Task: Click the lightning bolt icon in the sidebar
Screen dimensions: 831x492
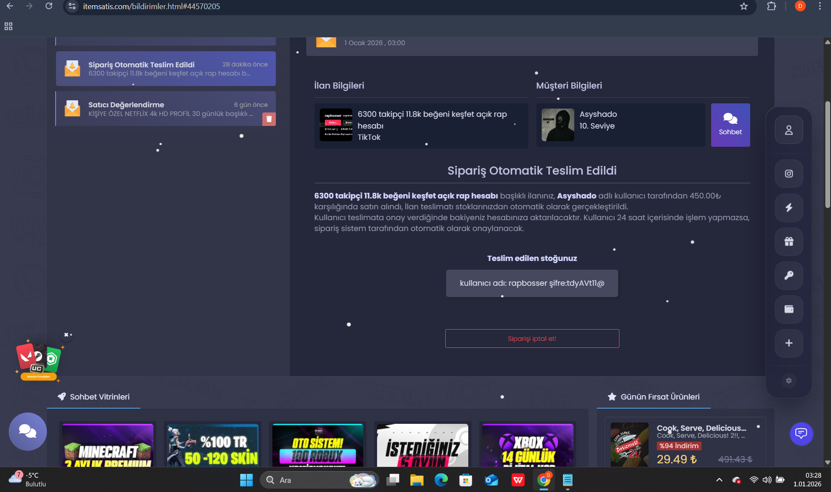Action: pos(789,208)
